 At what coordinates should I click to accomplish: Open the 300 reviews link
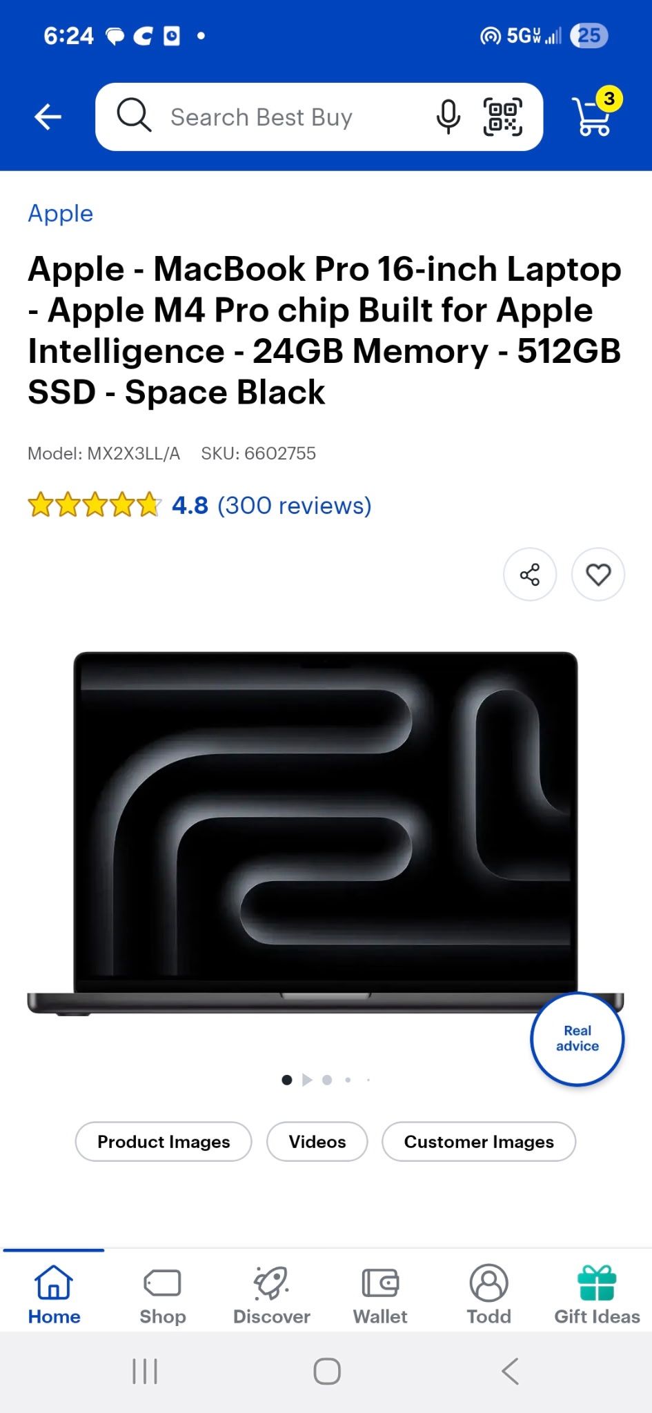tap(295, 506)
